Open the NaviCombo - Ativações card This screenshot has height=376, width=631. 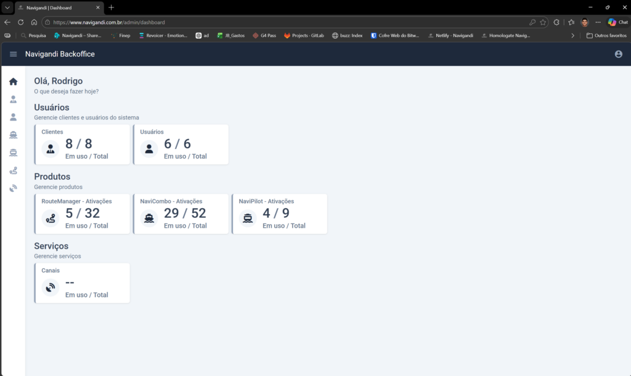pos(181,214)
